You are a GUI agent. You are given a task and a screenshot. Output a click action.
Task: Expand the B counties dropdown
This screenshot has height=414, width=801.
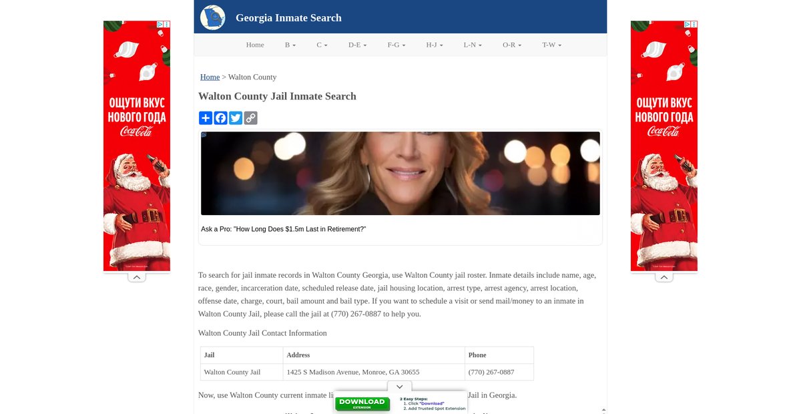290,45
